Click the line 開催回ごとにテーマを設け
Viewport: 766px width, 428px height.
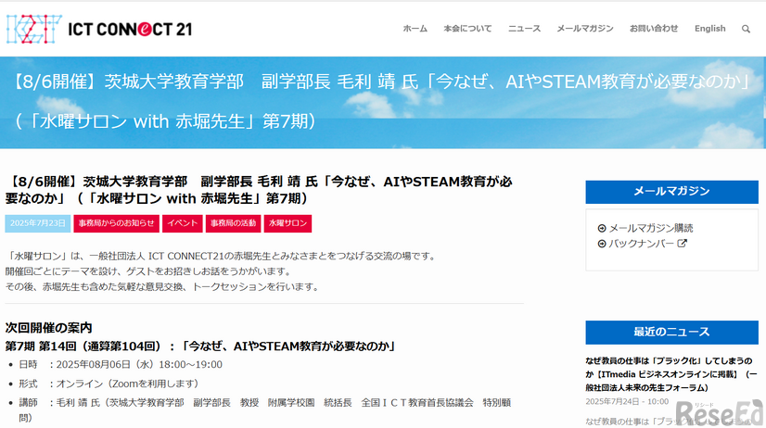[x=149, y=271]
